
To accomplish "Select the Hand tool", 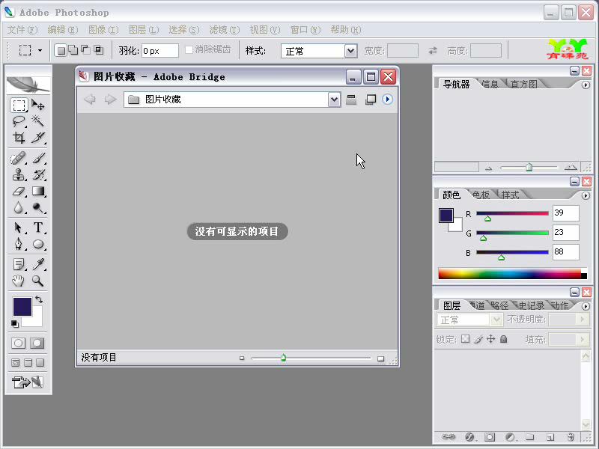I will point(19,281).
